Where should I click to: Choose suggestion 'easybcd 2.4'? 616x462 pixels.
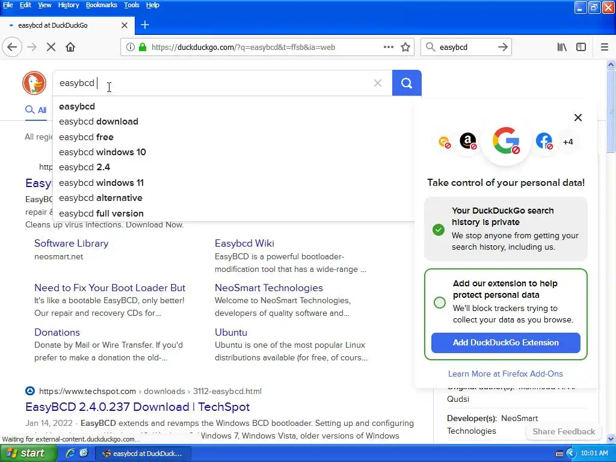pyautogui.click(x=234, y=167)
